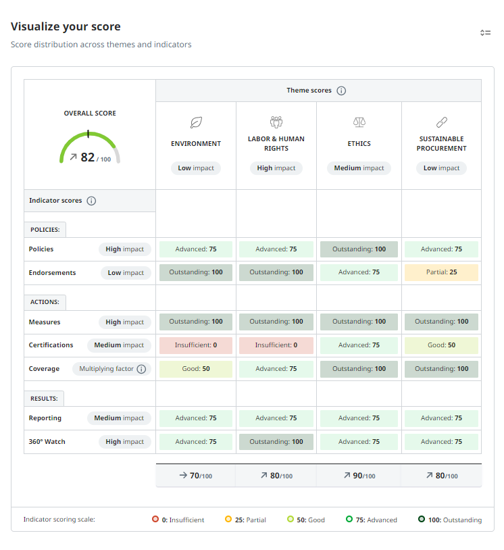Select the ENVIRONMENT column header
504x550 pixels.
click(x=196, y=143)
